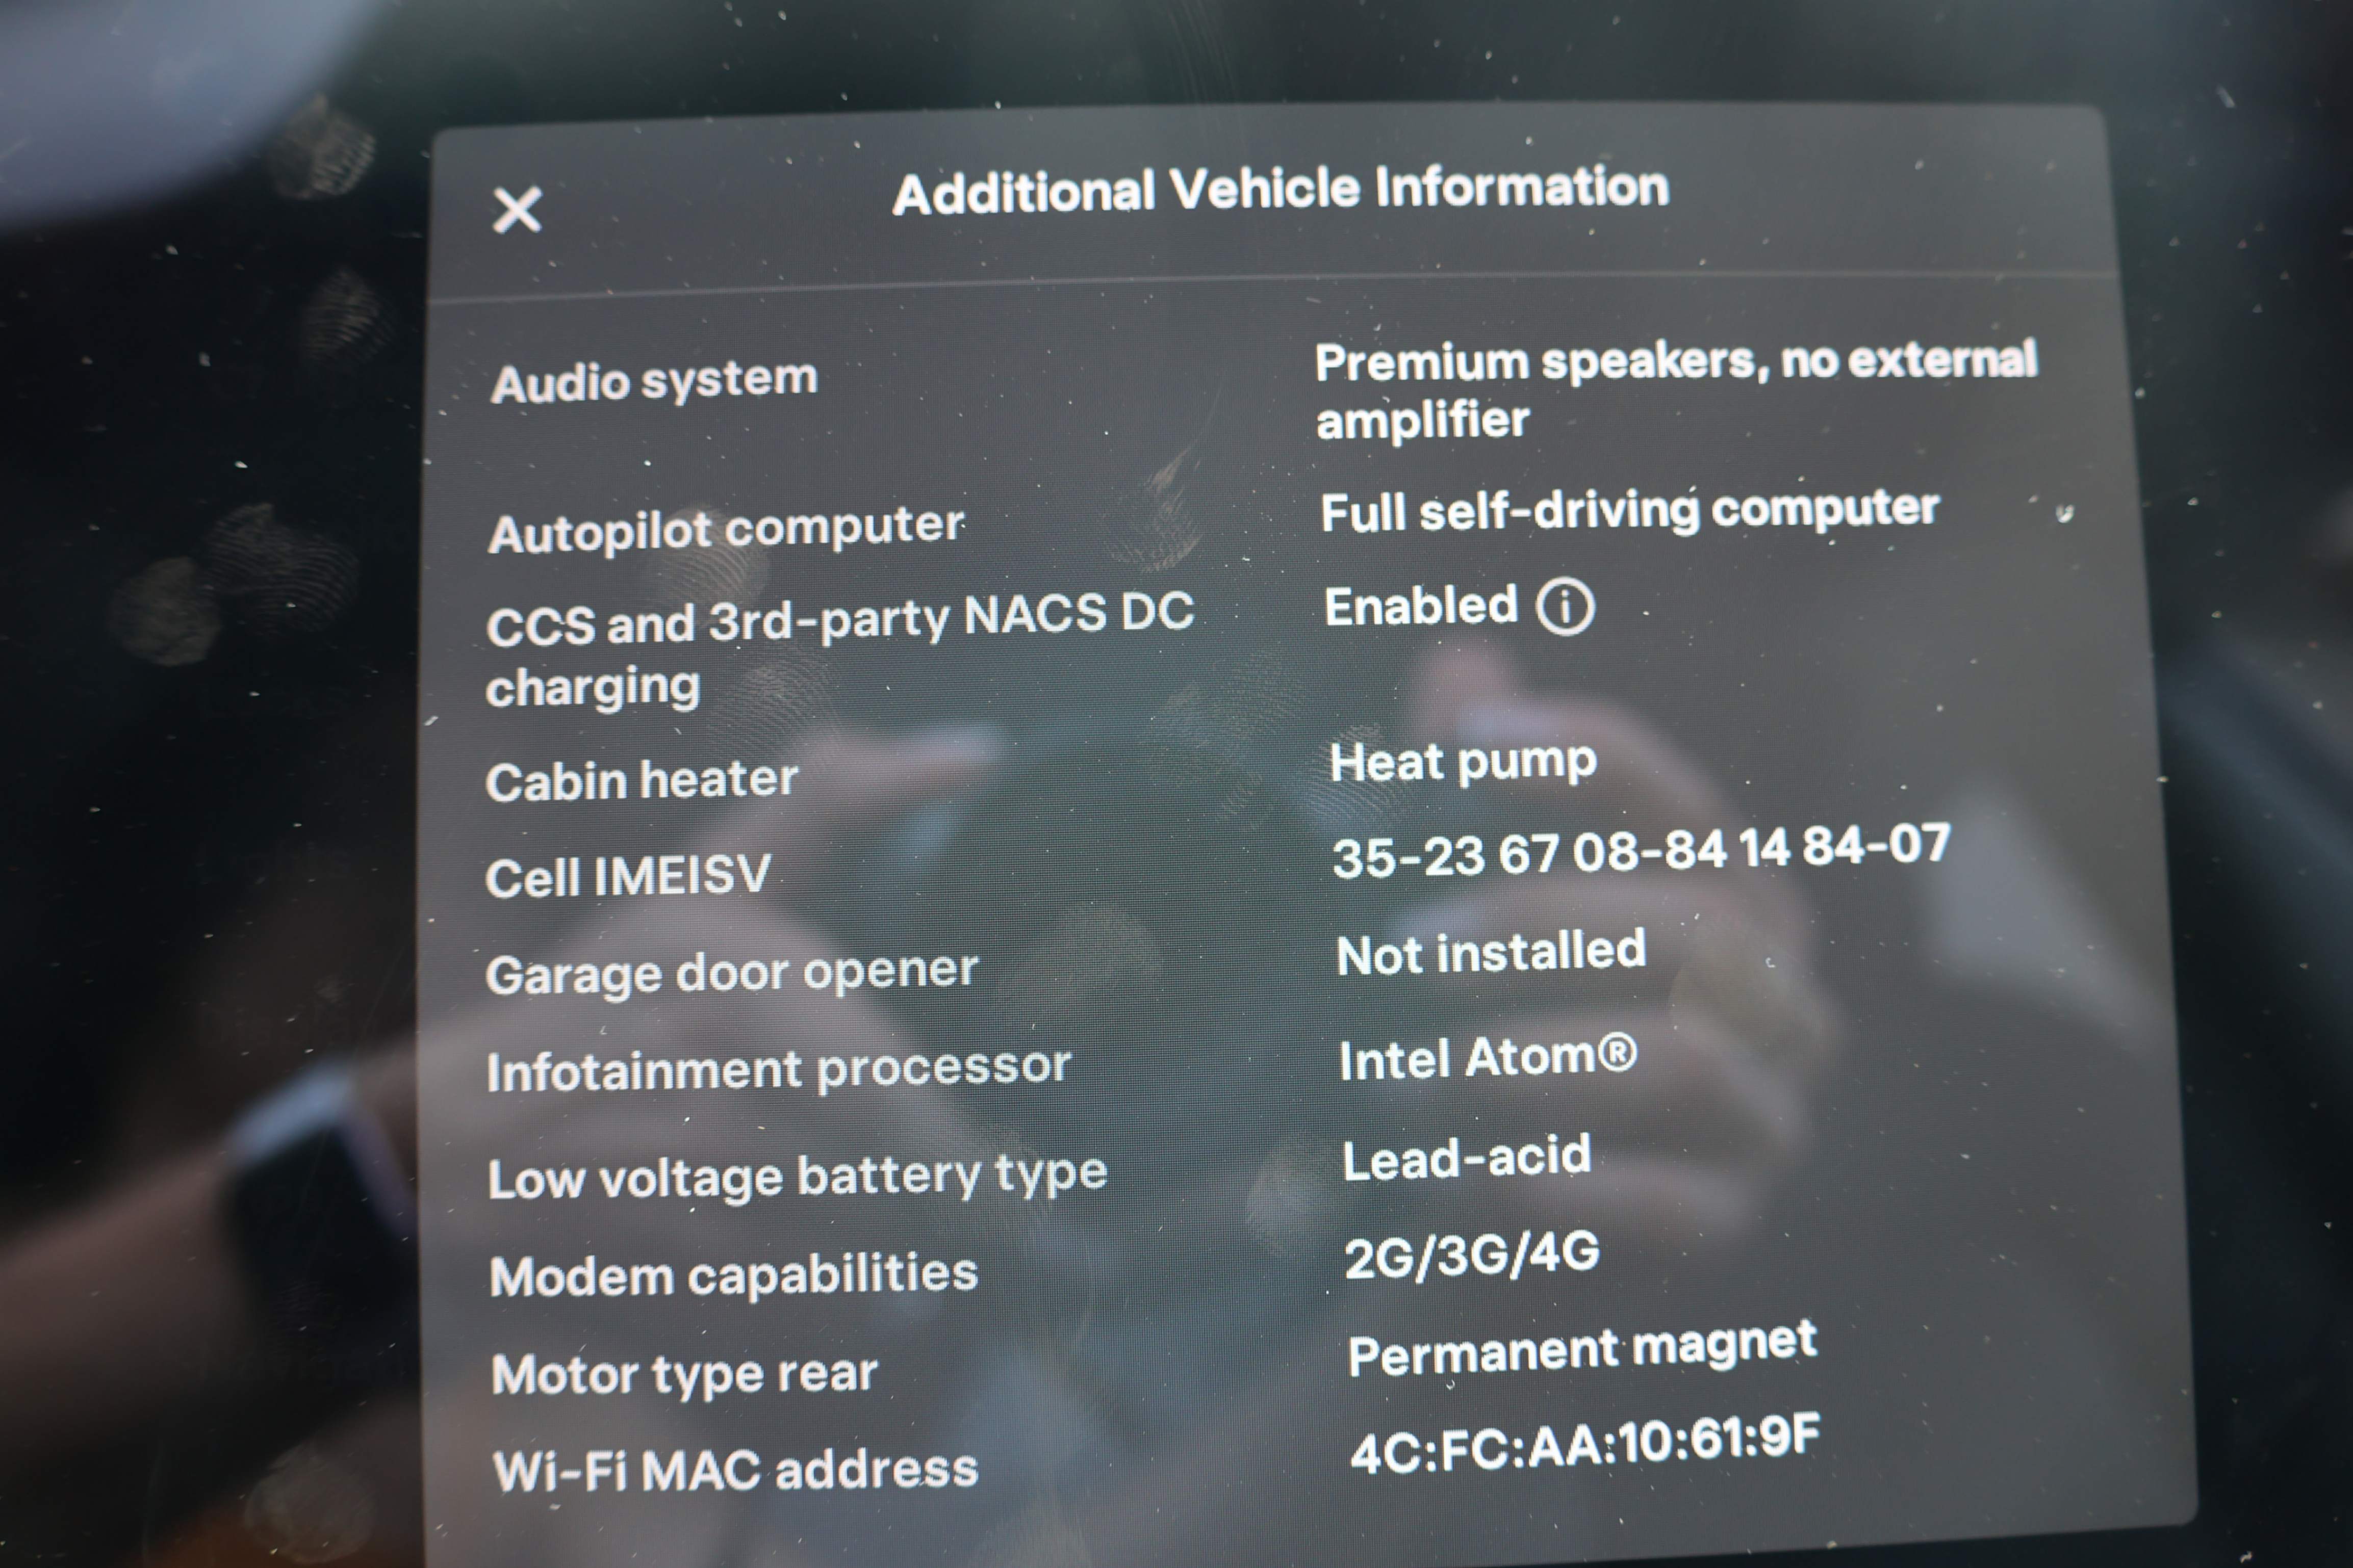Select the Garage door opener label

tap(731, 973)
